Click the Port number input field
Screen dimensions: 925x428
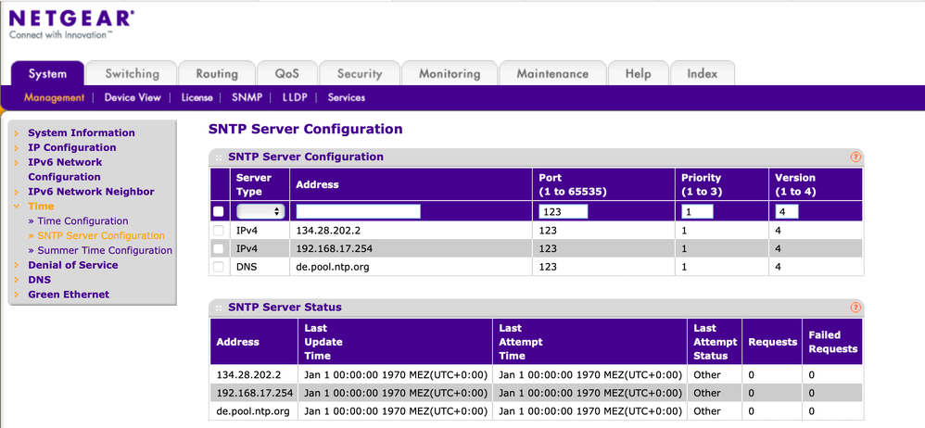563,212
